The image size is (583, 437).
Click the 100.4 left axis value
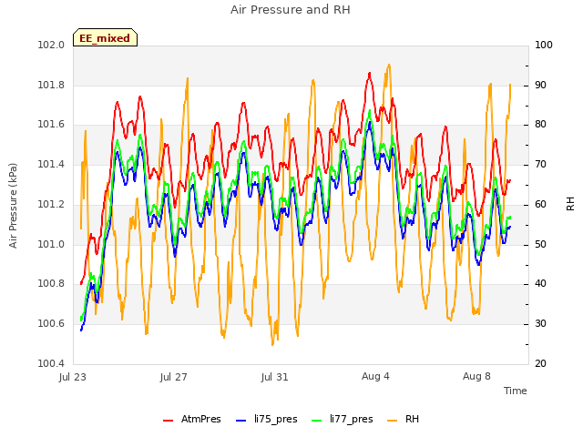pyautogui.click(x=51, y=364)
